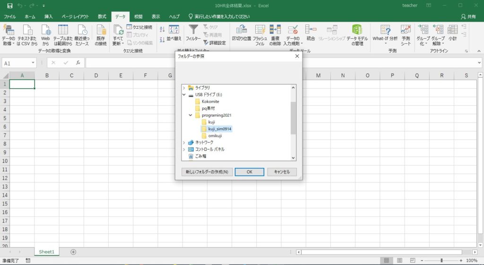Collapse the programing2021 folder node
Viewport: 484px width, 265px height.
point(190,116)
